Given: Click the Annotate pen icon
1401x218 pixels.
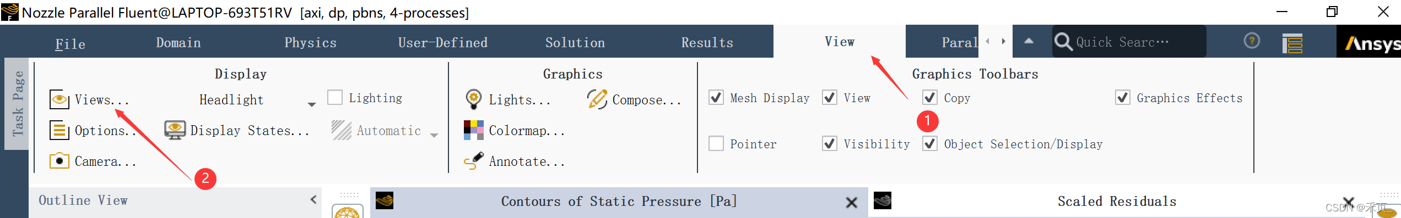Looking at the screenshot, I should point(473,161).
